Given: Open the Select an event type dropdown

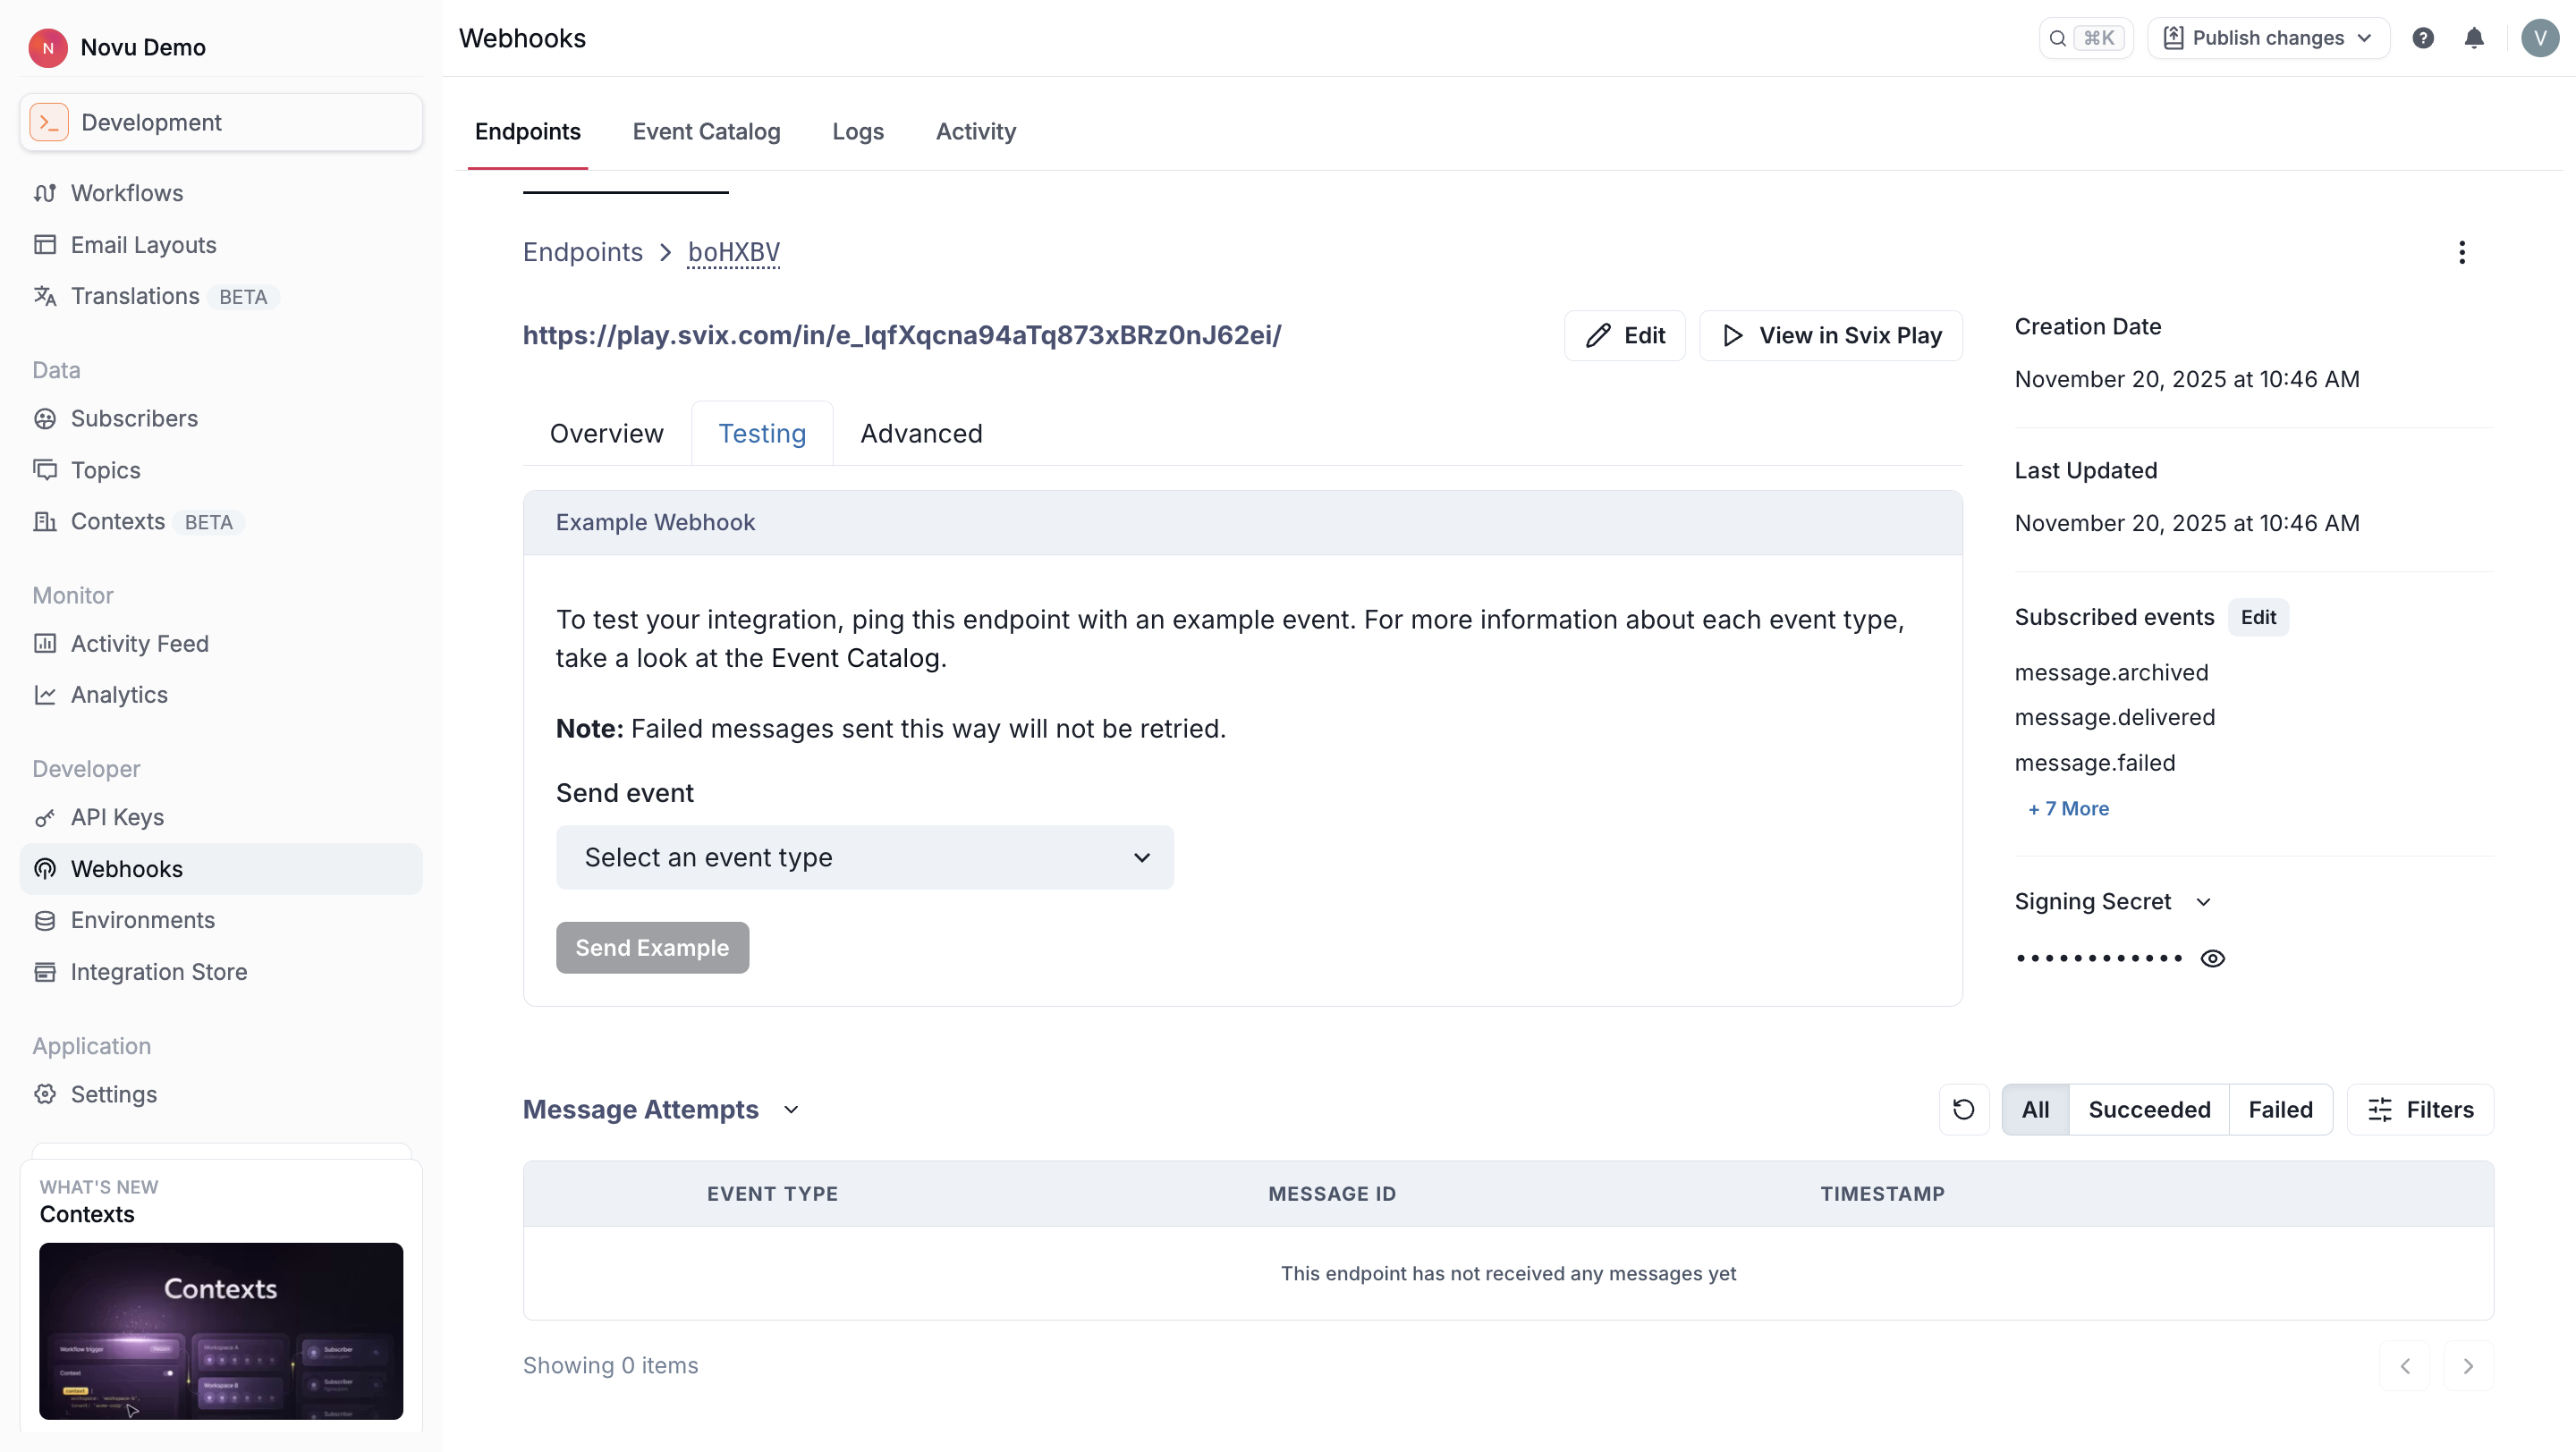Looking at the screenshot, I should pyautogui.click(x=864, y=857).
